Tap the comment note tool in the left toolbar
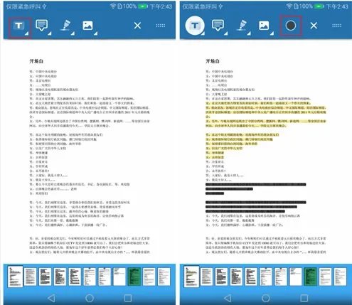The height and width of the screenshot is (305, 352). click(42, 25)
